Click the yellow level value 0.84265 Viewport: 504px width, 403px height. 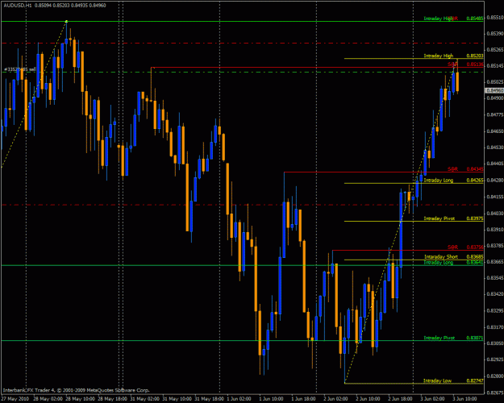pyautogui.click(x=475, y=181)
